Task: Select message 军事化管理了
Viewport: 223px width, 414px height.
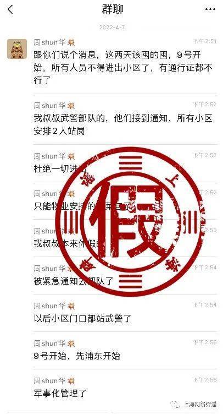Action: pos(60,393)
